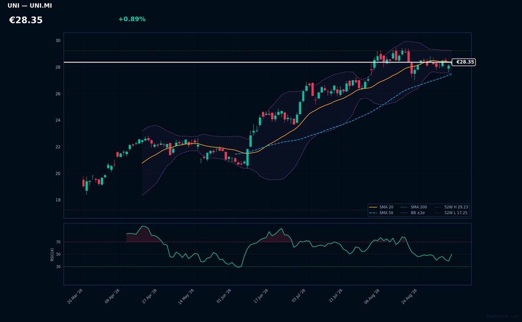Screen dimensions: 522x322
Task: Click the €28.35 price tag on chart
Action: 464,62
